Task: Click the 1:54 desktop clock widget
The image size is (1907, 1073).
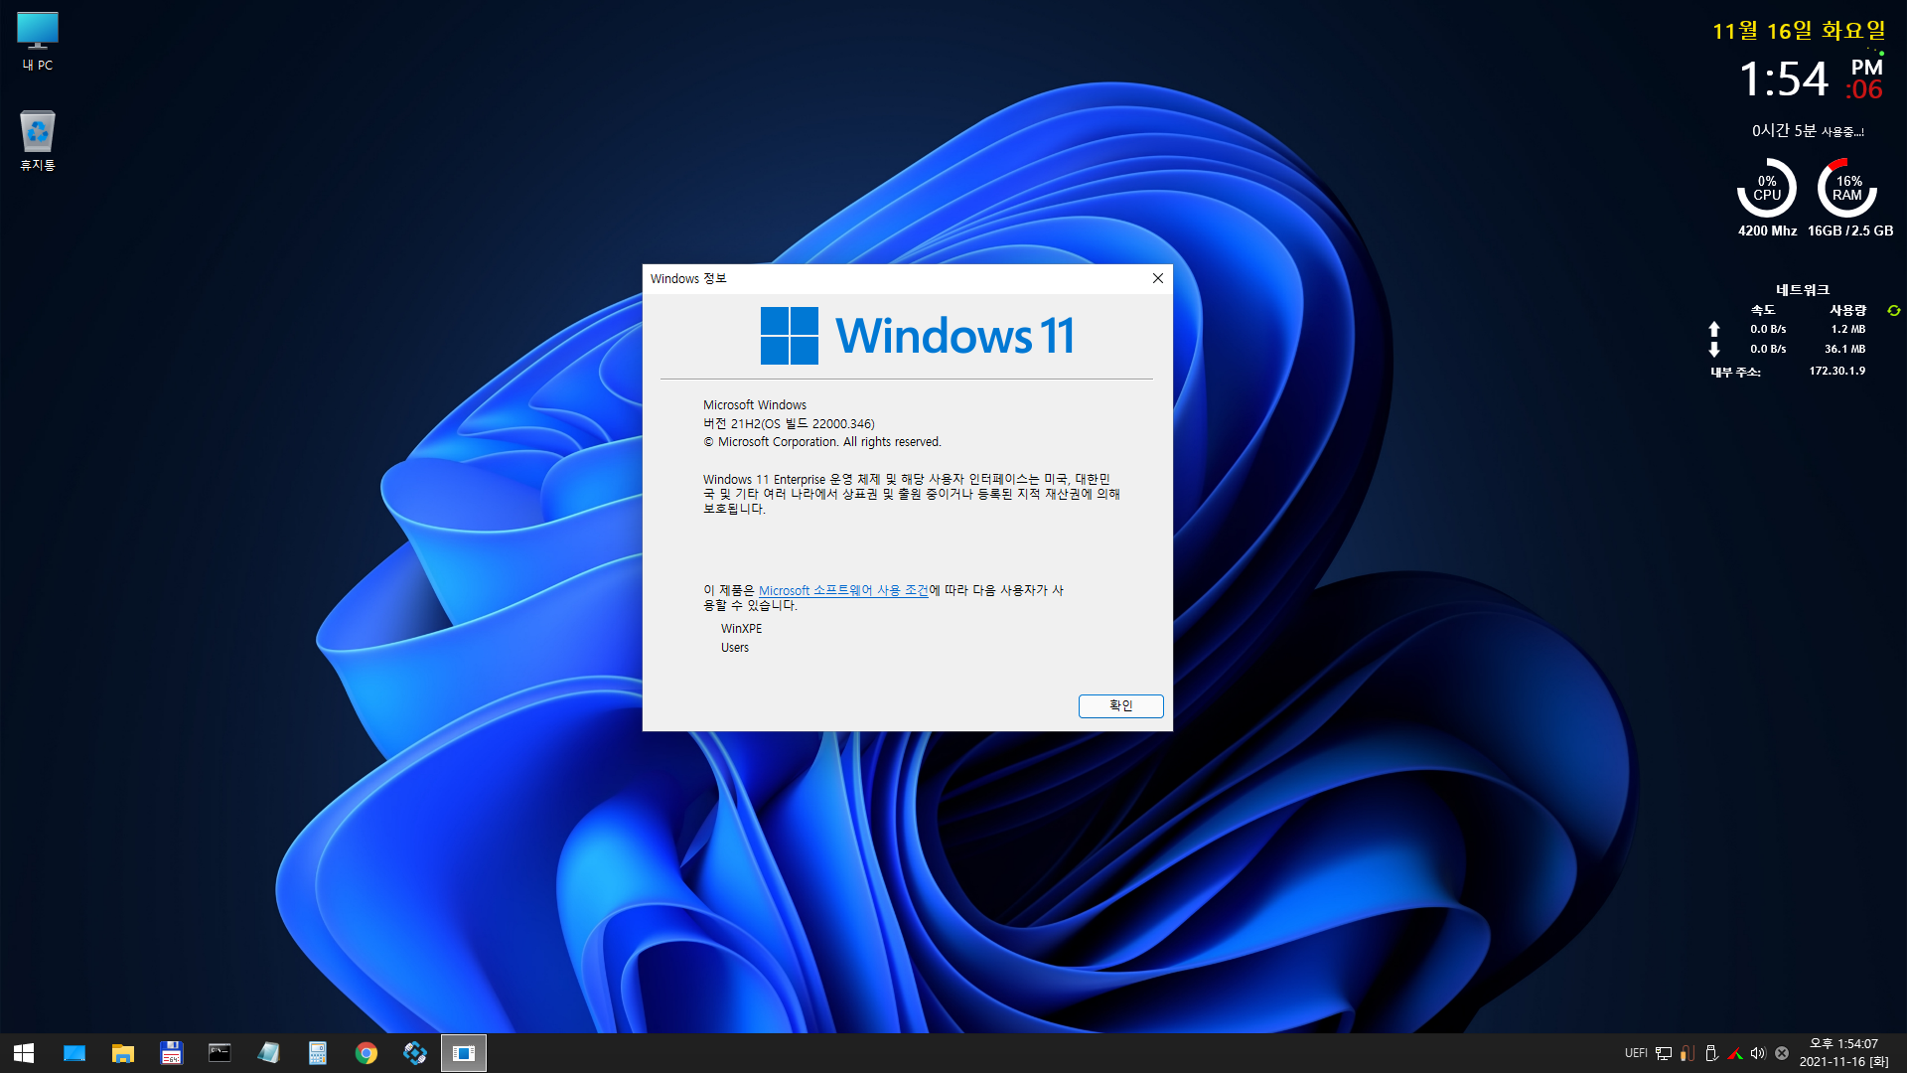Action: (x=1784, y=79)
